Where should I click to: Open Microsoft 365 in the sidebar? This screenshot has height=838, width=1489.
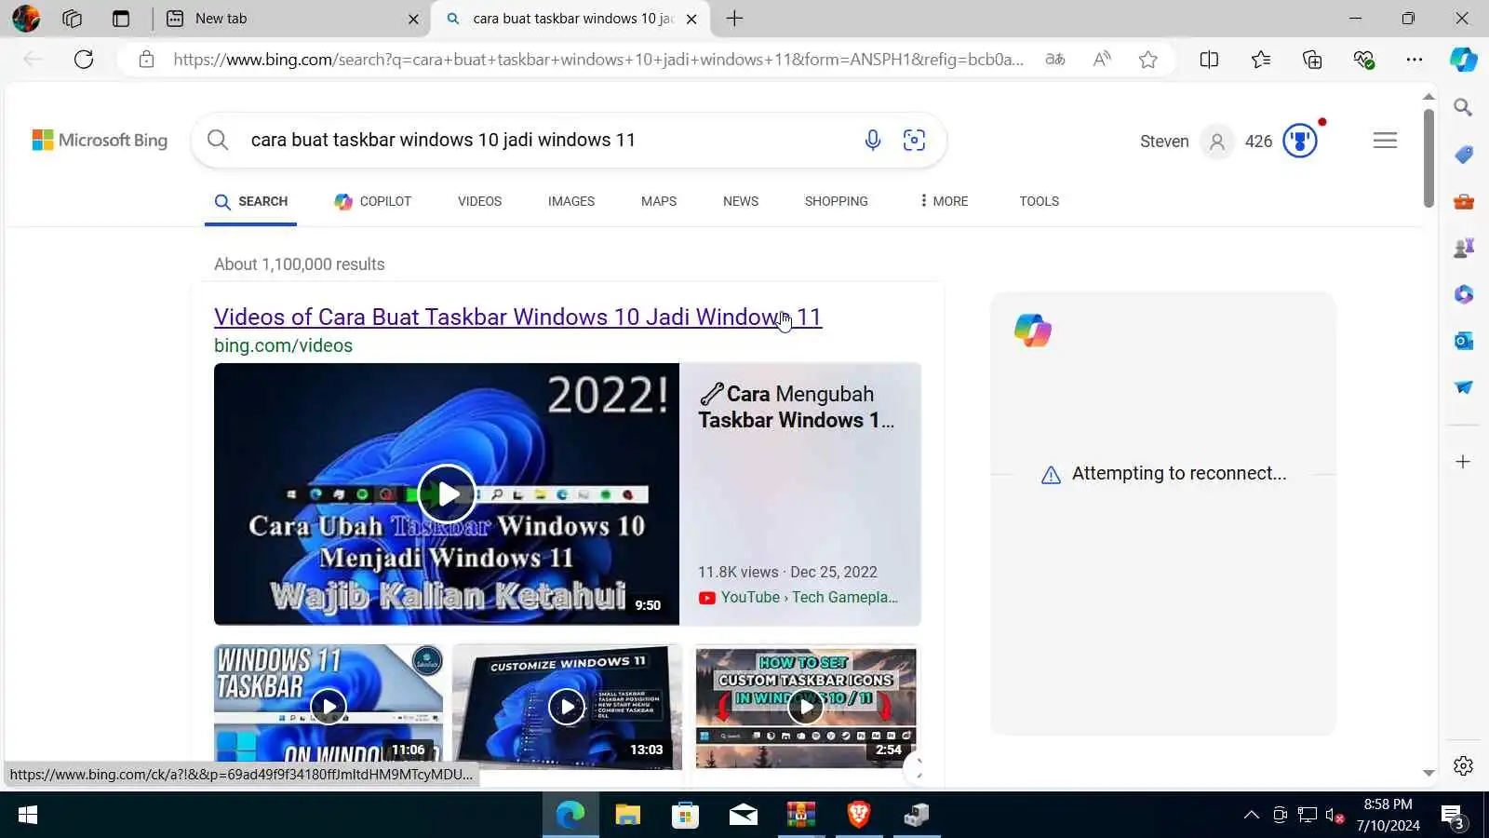pyautogui.click(x=1463, y=294)
